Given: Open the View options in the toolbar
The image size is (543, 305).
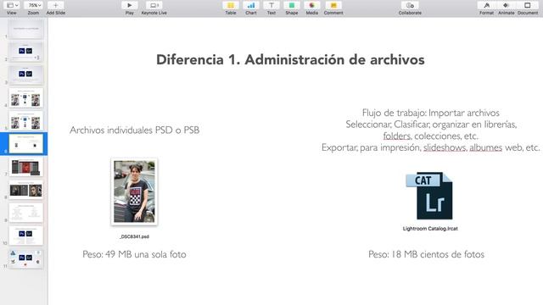Looking at the screenshot, I should [x=13, y=6].
